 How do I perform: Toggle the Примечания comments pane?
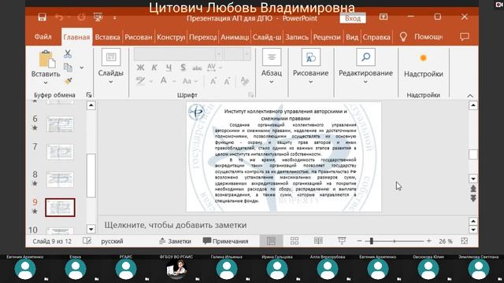[226, 241]
